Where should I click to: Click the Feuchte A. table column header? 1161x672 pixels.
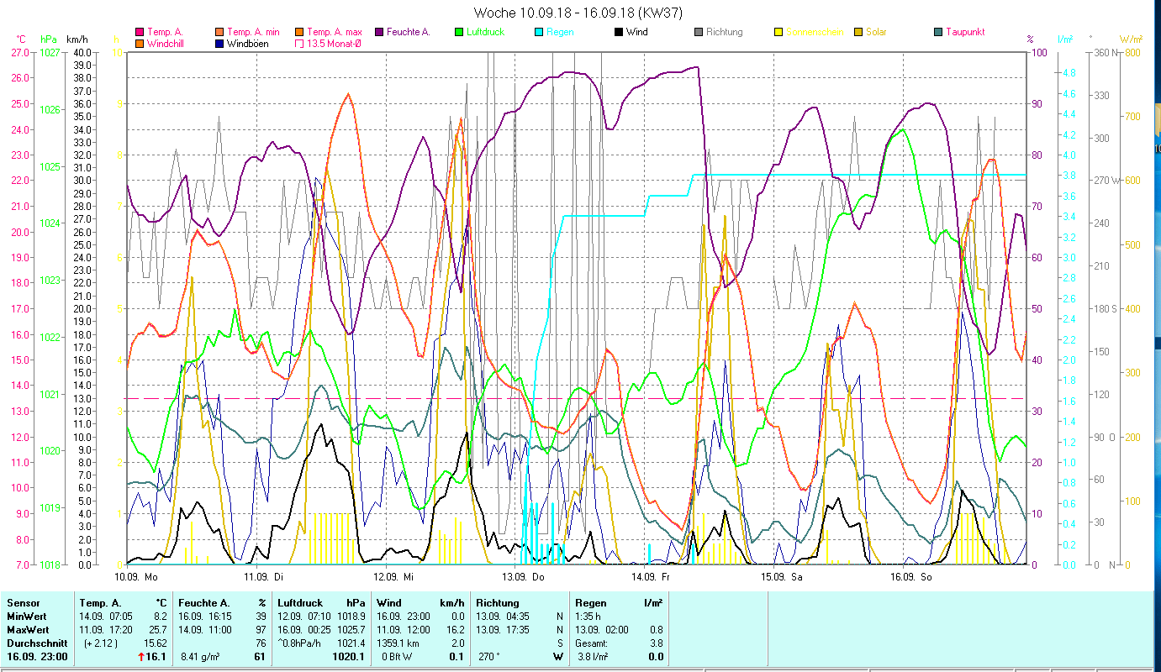[x=206, y=603]
